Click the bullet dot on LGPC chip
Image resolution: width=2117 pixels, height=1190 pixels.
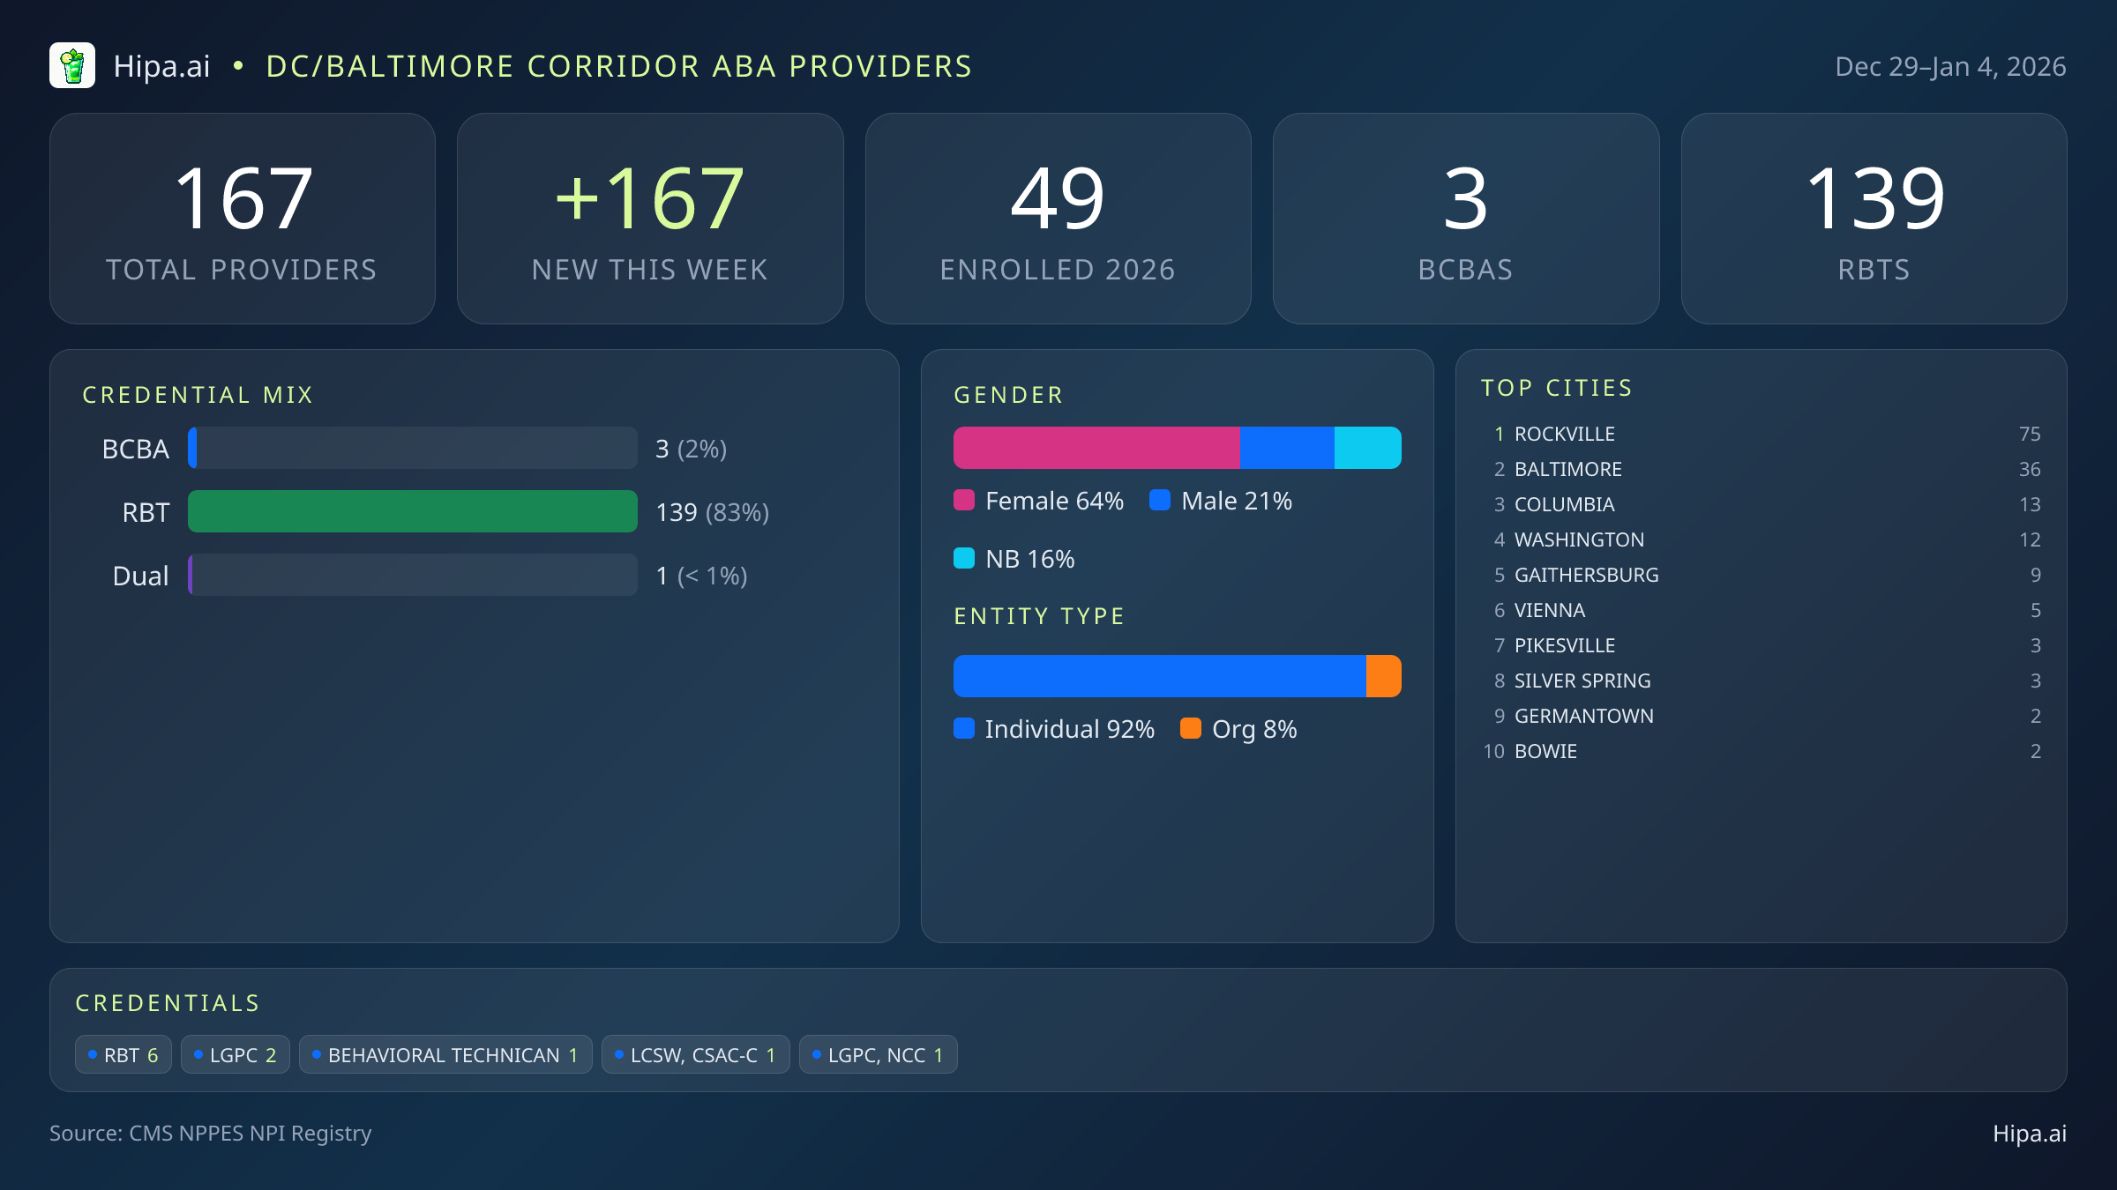pyautogui.click(x=198, y=1054)
